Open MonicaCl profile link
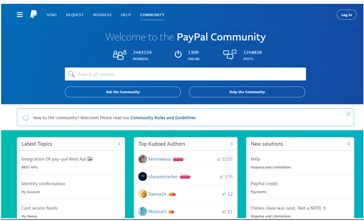The width and height of the screenshot is (364, 221). coord(157,211)
